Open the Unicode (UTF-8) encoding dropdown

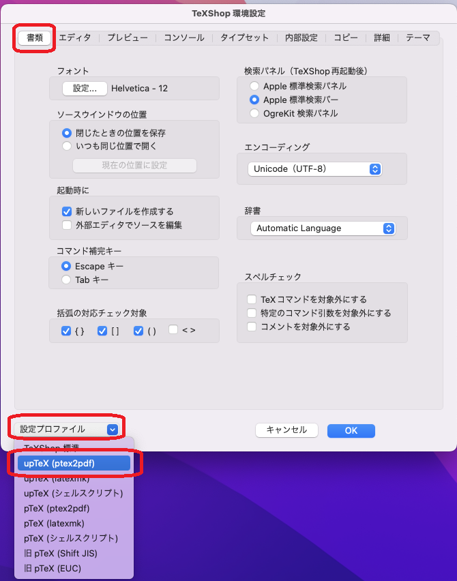314,168
